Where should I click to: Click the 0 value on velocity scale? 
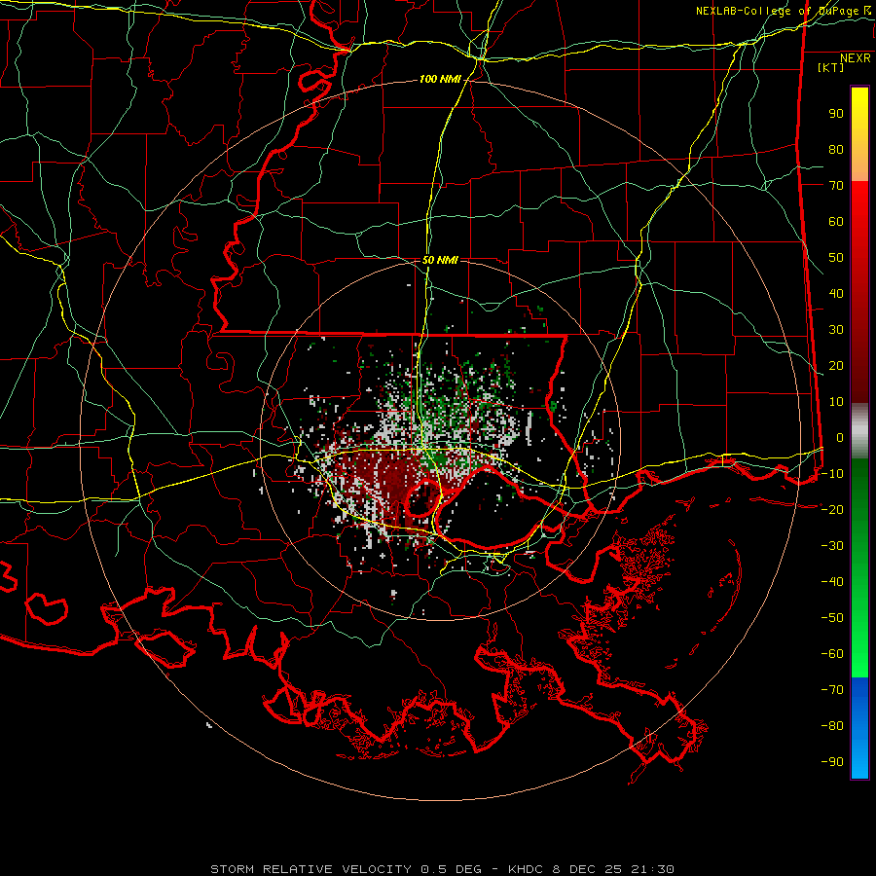pyautogui.click(x=839, y=438)
